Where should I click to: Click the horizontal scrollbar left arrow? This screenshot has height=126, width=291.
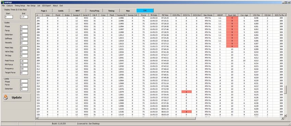[37, 118]
